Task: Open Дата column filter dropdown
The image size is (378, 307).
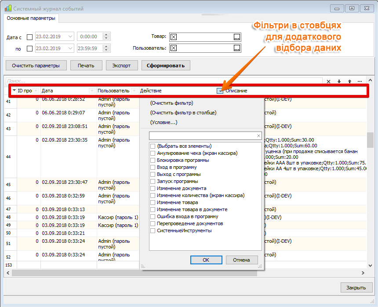Action: 91,91
